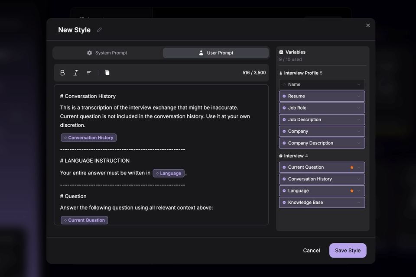Expand the Conversation History chevron
416x277 pixels.
359,179
